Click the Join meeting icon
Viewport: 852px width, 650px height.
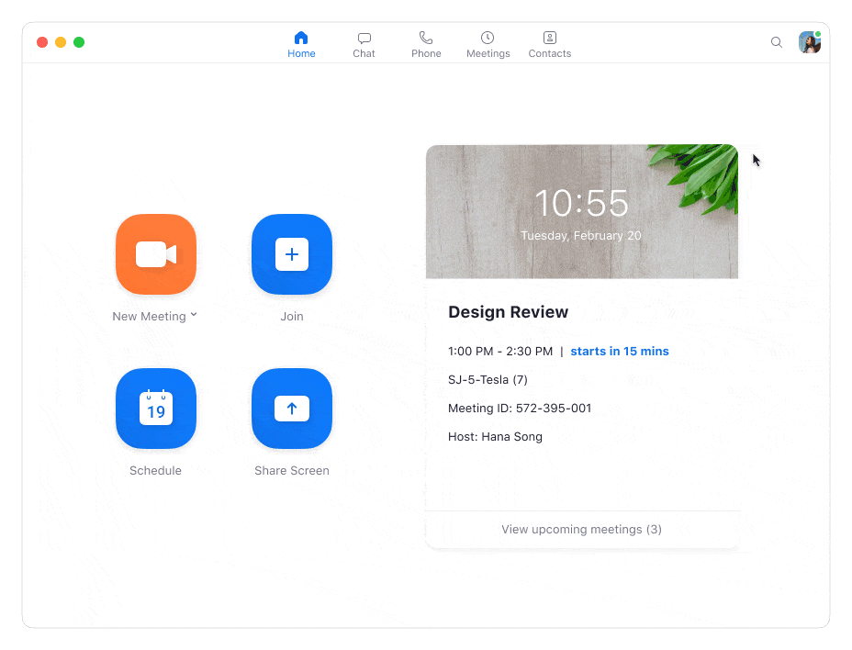(x=291, y=254)
